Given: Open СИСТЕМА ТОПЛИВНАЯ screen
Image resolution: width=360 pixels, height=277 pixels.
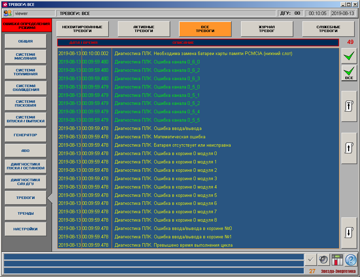Looking at the screenshot, I should [25, 72].
